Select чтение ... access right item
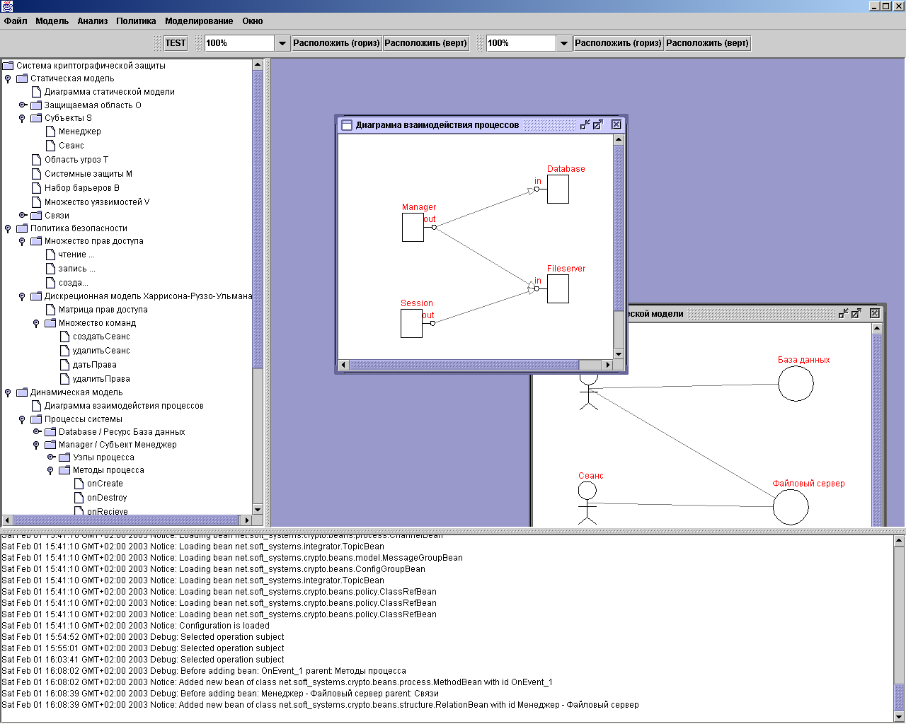This screenshot has width=906, height=724. point(76,255)
